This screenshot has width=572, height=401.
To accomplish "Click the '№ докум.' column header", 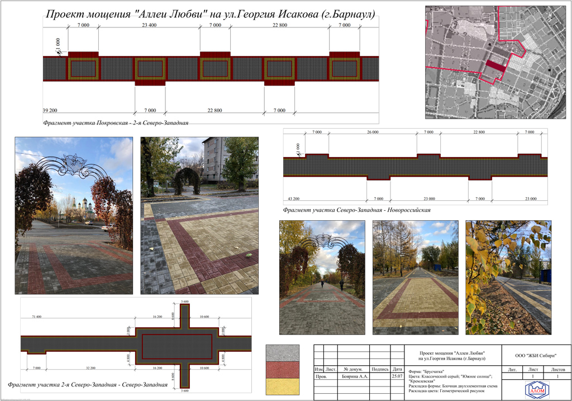I will pos(353,369).
